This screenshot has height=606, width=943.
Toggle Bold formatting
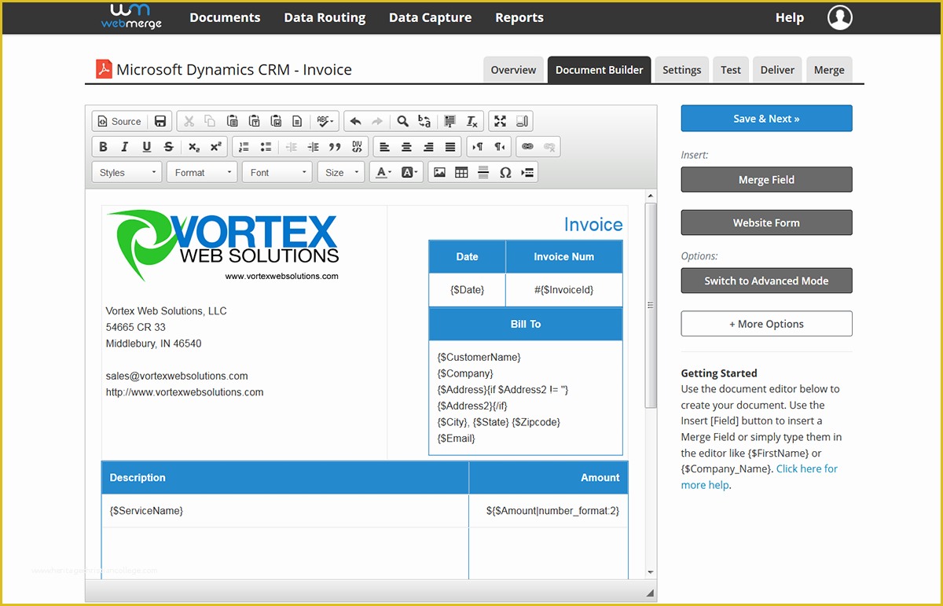103,147
